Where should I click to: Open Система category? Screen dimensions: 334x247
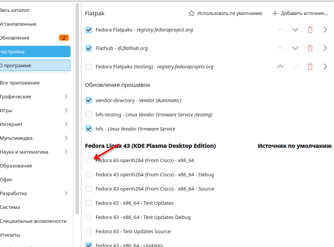[35, 207]
